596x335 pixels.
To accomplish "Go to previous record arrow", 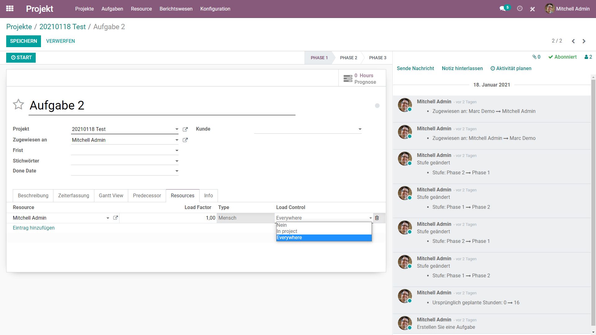I will (x=573, y=41).
